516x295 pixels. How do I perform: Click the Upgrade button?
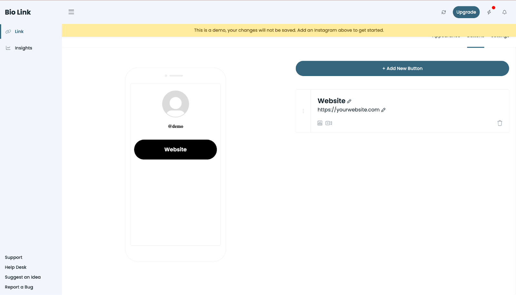[466, 12]
